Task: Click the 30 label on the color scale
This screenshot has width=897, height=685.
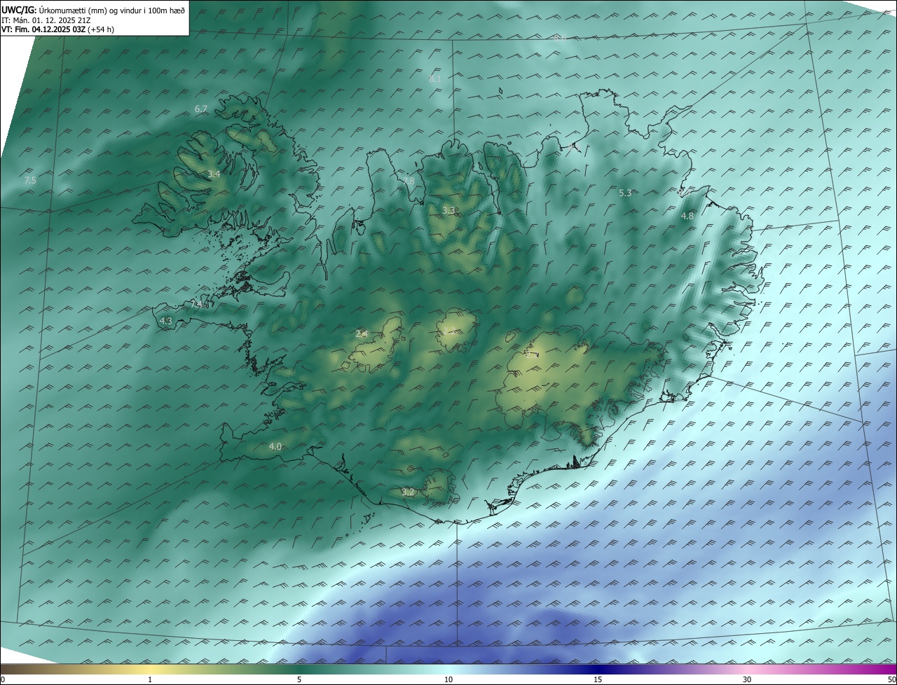Action: coord(747,680)
